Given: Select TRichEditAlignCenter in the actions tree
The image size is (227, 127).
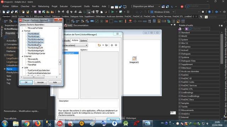Looking at the screenshot, I should click(36, 53).
